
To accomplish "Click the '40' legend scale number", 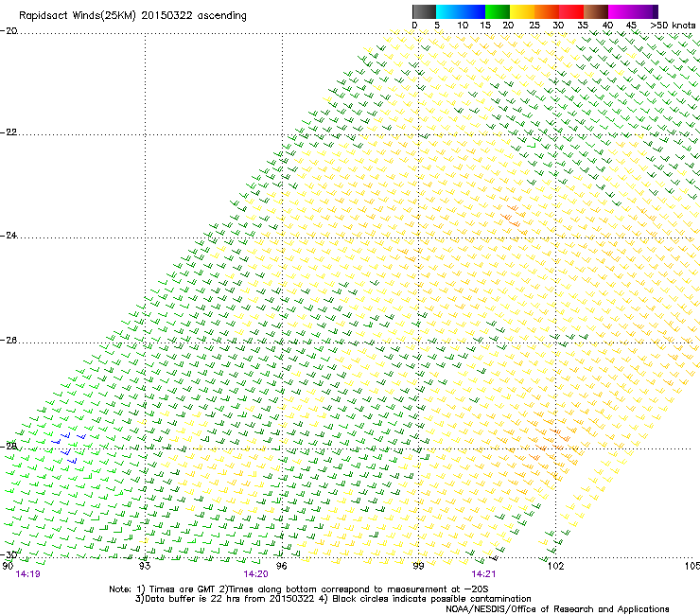I will pos(607,26).
